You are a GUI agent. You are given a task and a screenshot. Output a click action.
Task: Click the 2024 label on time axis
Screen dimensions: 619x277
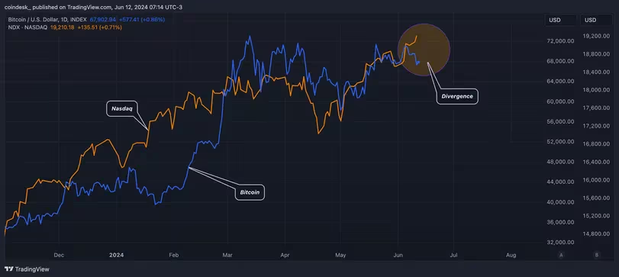pos(118,256)
